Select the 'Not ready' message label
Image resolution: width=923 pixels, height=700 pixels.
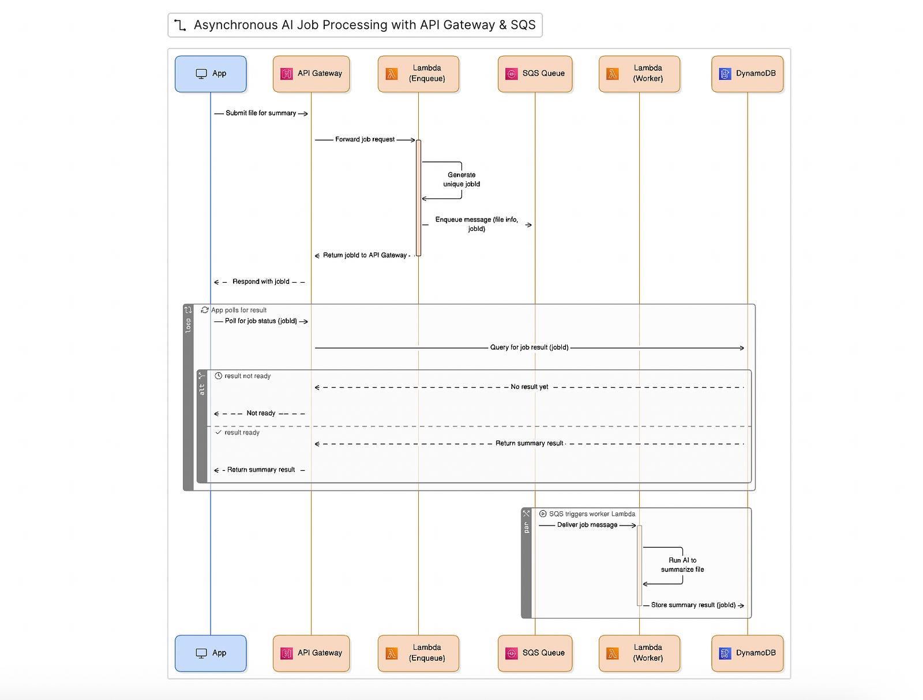261,413
